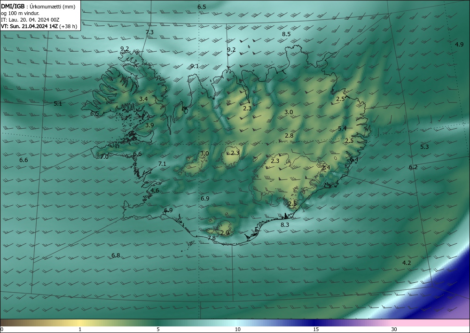Click the 7.1 value on the map
Viewport: 470px width, 333px height.
[162, 164]
